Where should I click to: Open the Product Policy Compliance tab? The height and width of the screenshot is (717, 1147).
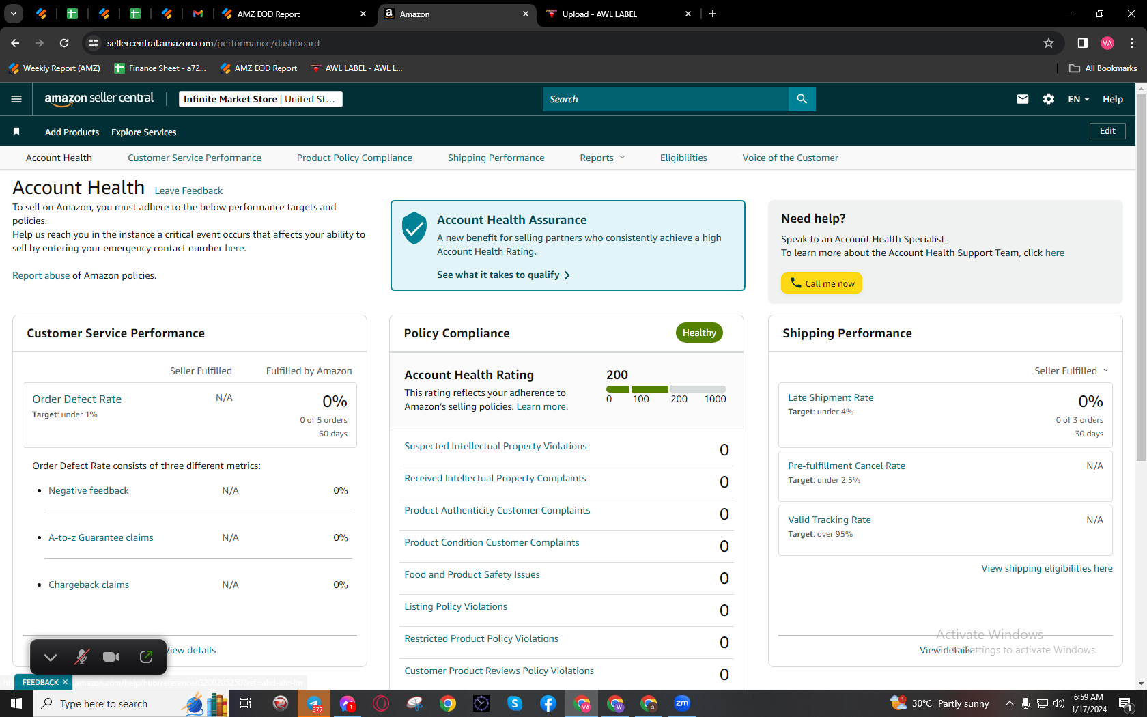354,158
